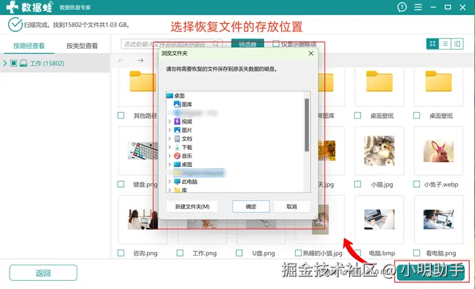Go forward with the right arrow

[x=140, y=60]
